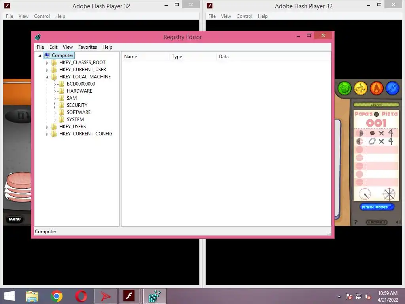Collapse HKEY_LOCAL_MACHINE arrow
The height and width of the screenshot is (304, 405).
[x=47, y=77]
